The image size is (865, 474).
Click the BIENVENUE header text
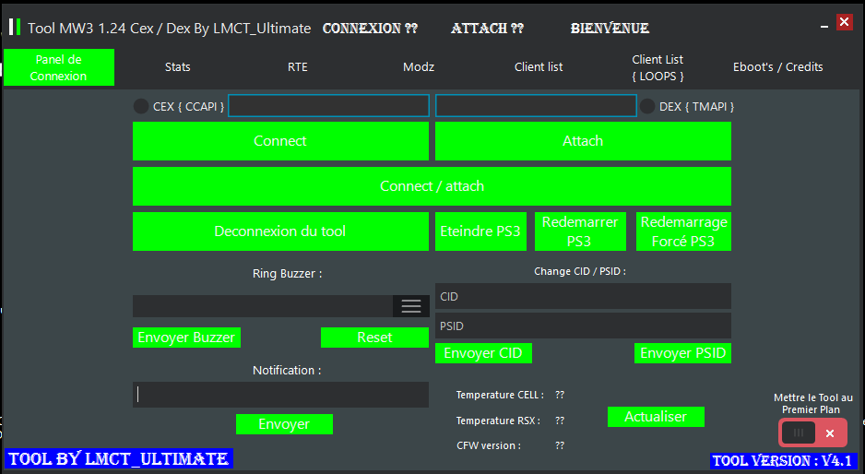click(x=610, y=29)
